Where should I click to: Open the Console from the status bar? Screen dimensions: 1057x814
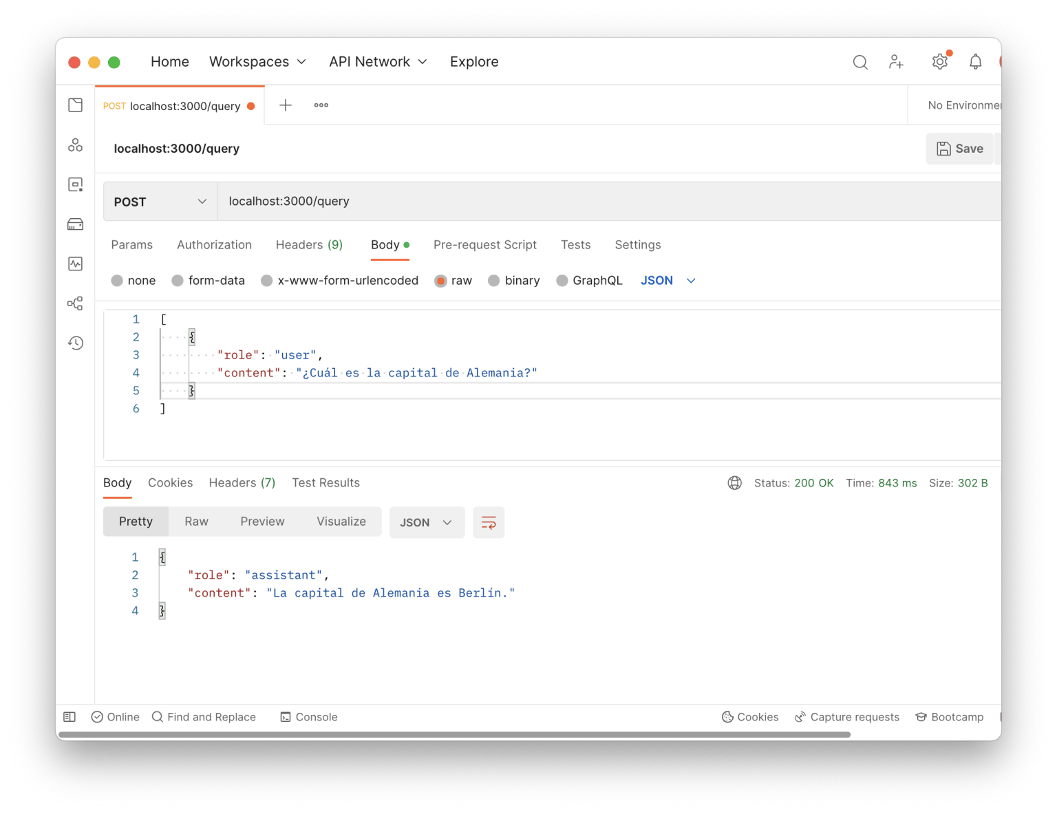[308, 716]
